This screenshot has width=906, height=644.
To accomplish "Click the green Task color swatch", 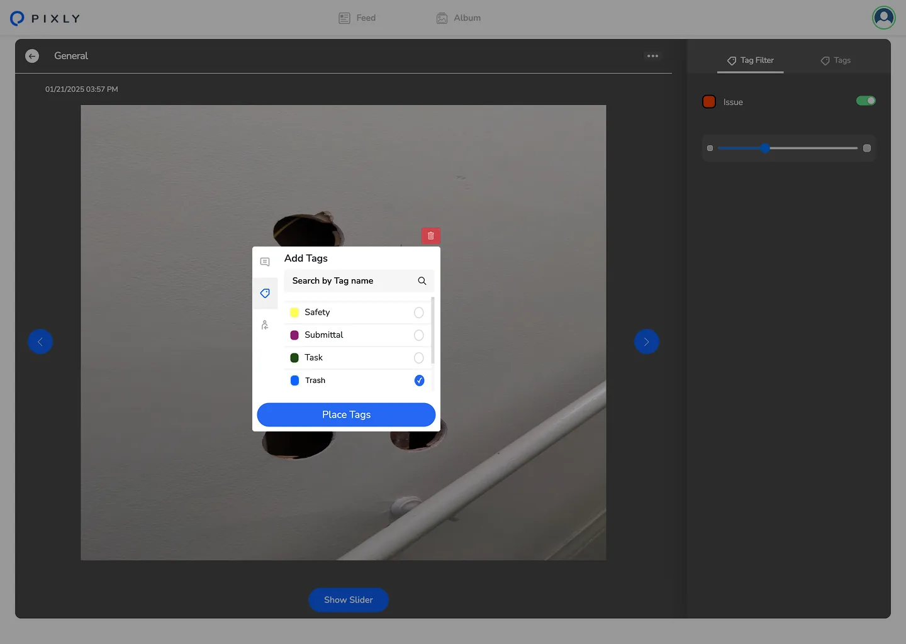I will pyautogui.click(x=294, y=358).
